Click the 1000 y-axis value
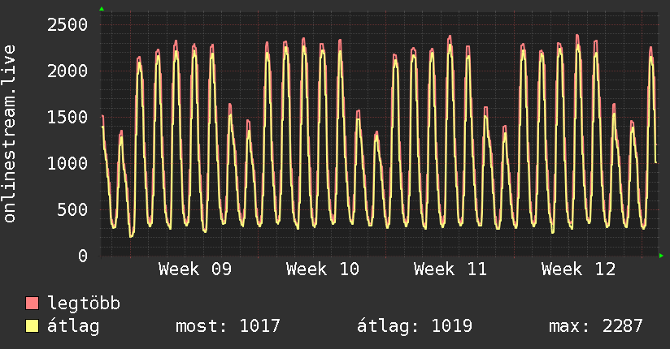Image resolution: width=670 pixels, height=349 pixels. tap(67, 163)
